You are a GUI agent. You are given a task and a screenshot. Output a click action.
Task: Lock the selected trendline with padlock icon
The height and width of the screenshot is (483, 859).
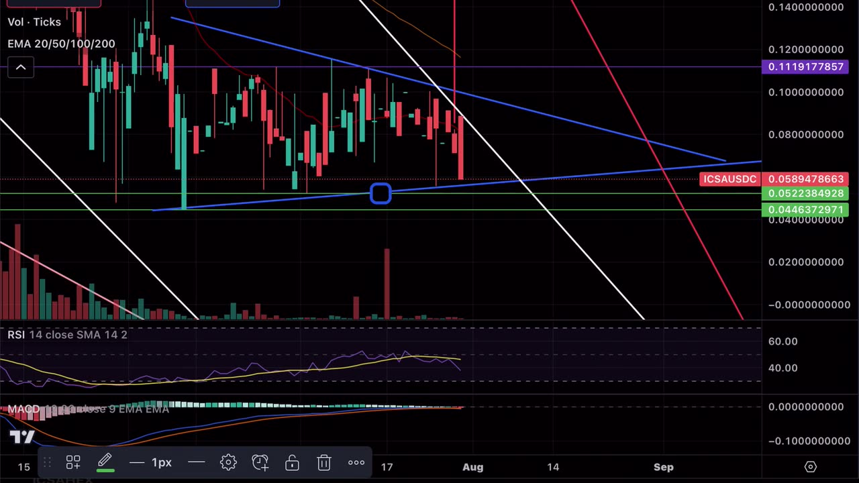coord(292,462)
